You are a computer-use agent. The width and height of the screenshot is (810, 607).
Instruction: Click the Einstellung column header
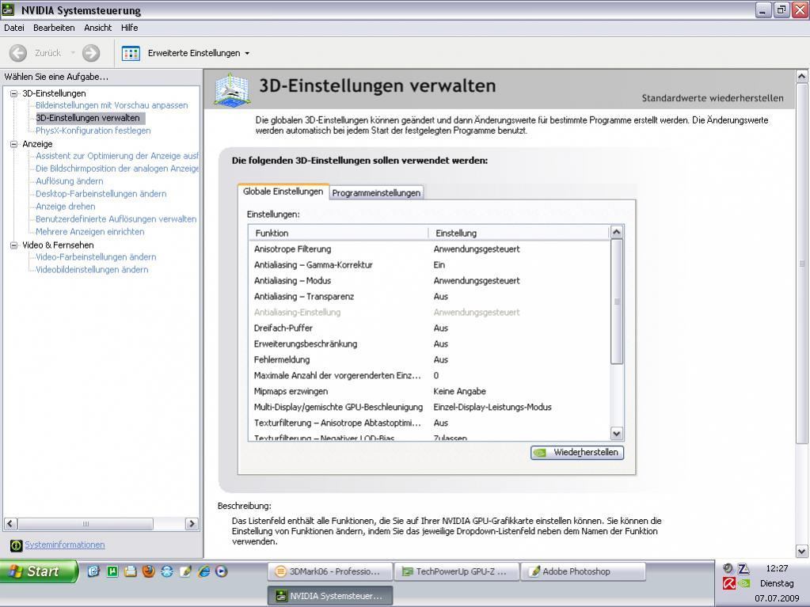[x=519, y=233]
